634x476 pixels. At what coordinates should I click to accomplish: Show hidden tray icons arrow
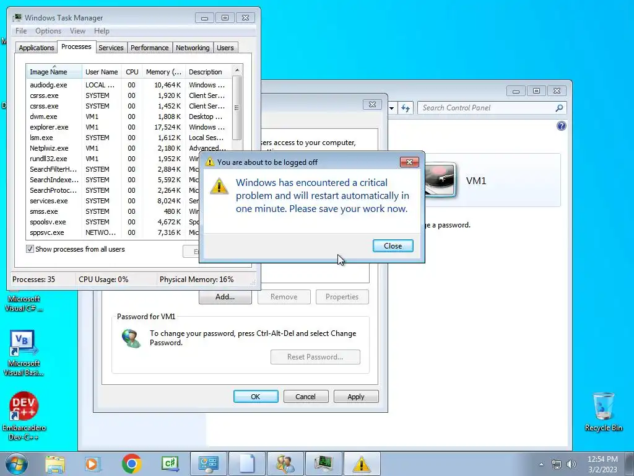tap(541, 464)
